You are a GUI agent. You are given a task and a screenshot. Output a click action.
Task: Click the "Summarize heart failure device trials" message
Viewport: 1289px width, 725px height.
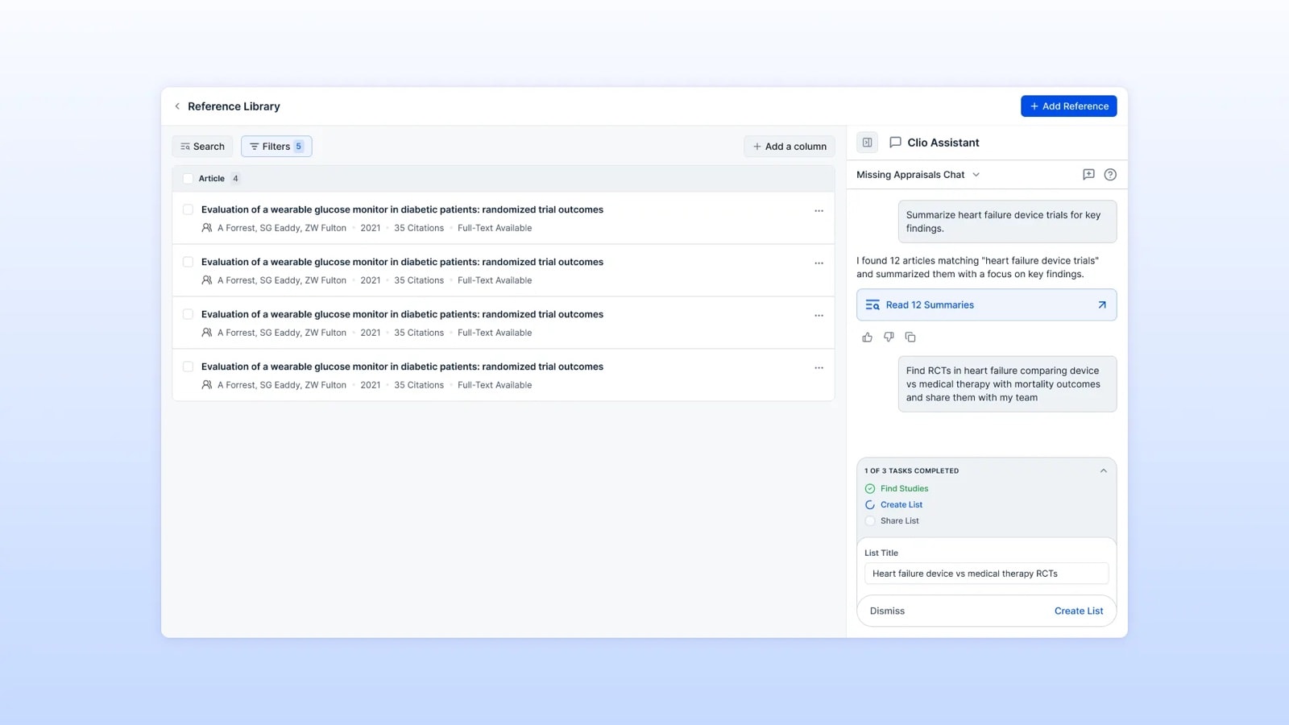click(x=1008, y=222)
